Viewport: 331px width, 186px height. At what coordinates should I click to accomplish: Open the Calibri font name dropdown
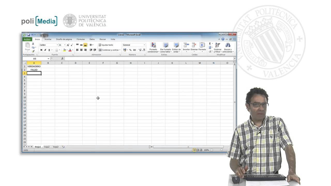coord(57,45)
